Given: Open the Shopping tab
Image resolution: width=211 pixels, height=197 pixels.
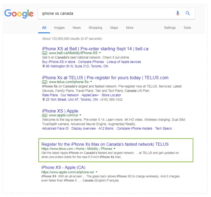Looking at the screenshot, I should pos(95,28).
